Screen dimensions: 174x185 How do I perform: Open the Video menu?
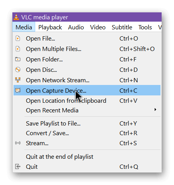coord(98,27)
